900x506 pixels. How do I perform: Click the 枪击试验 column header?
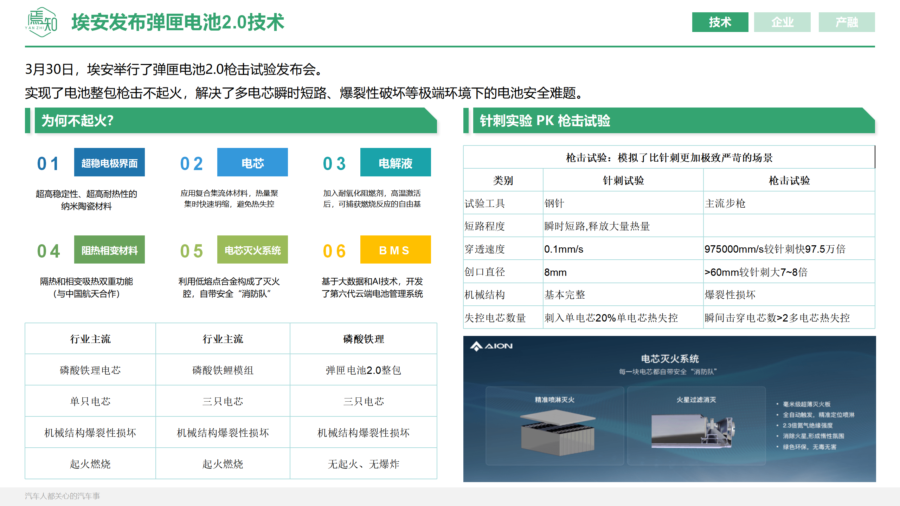point(789,180)
